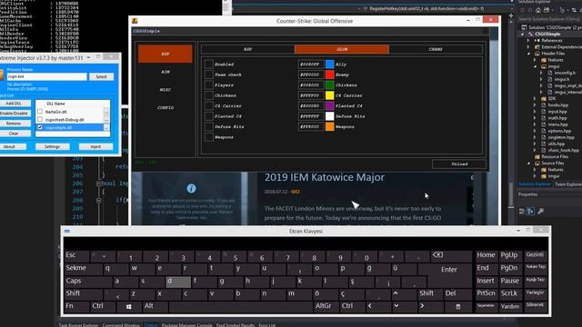Switch to the GLOW top tab

coord(342,49)
